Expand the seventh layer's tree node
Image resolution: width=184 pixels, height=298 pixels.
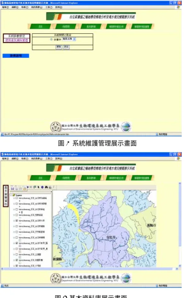coord(14,232)
